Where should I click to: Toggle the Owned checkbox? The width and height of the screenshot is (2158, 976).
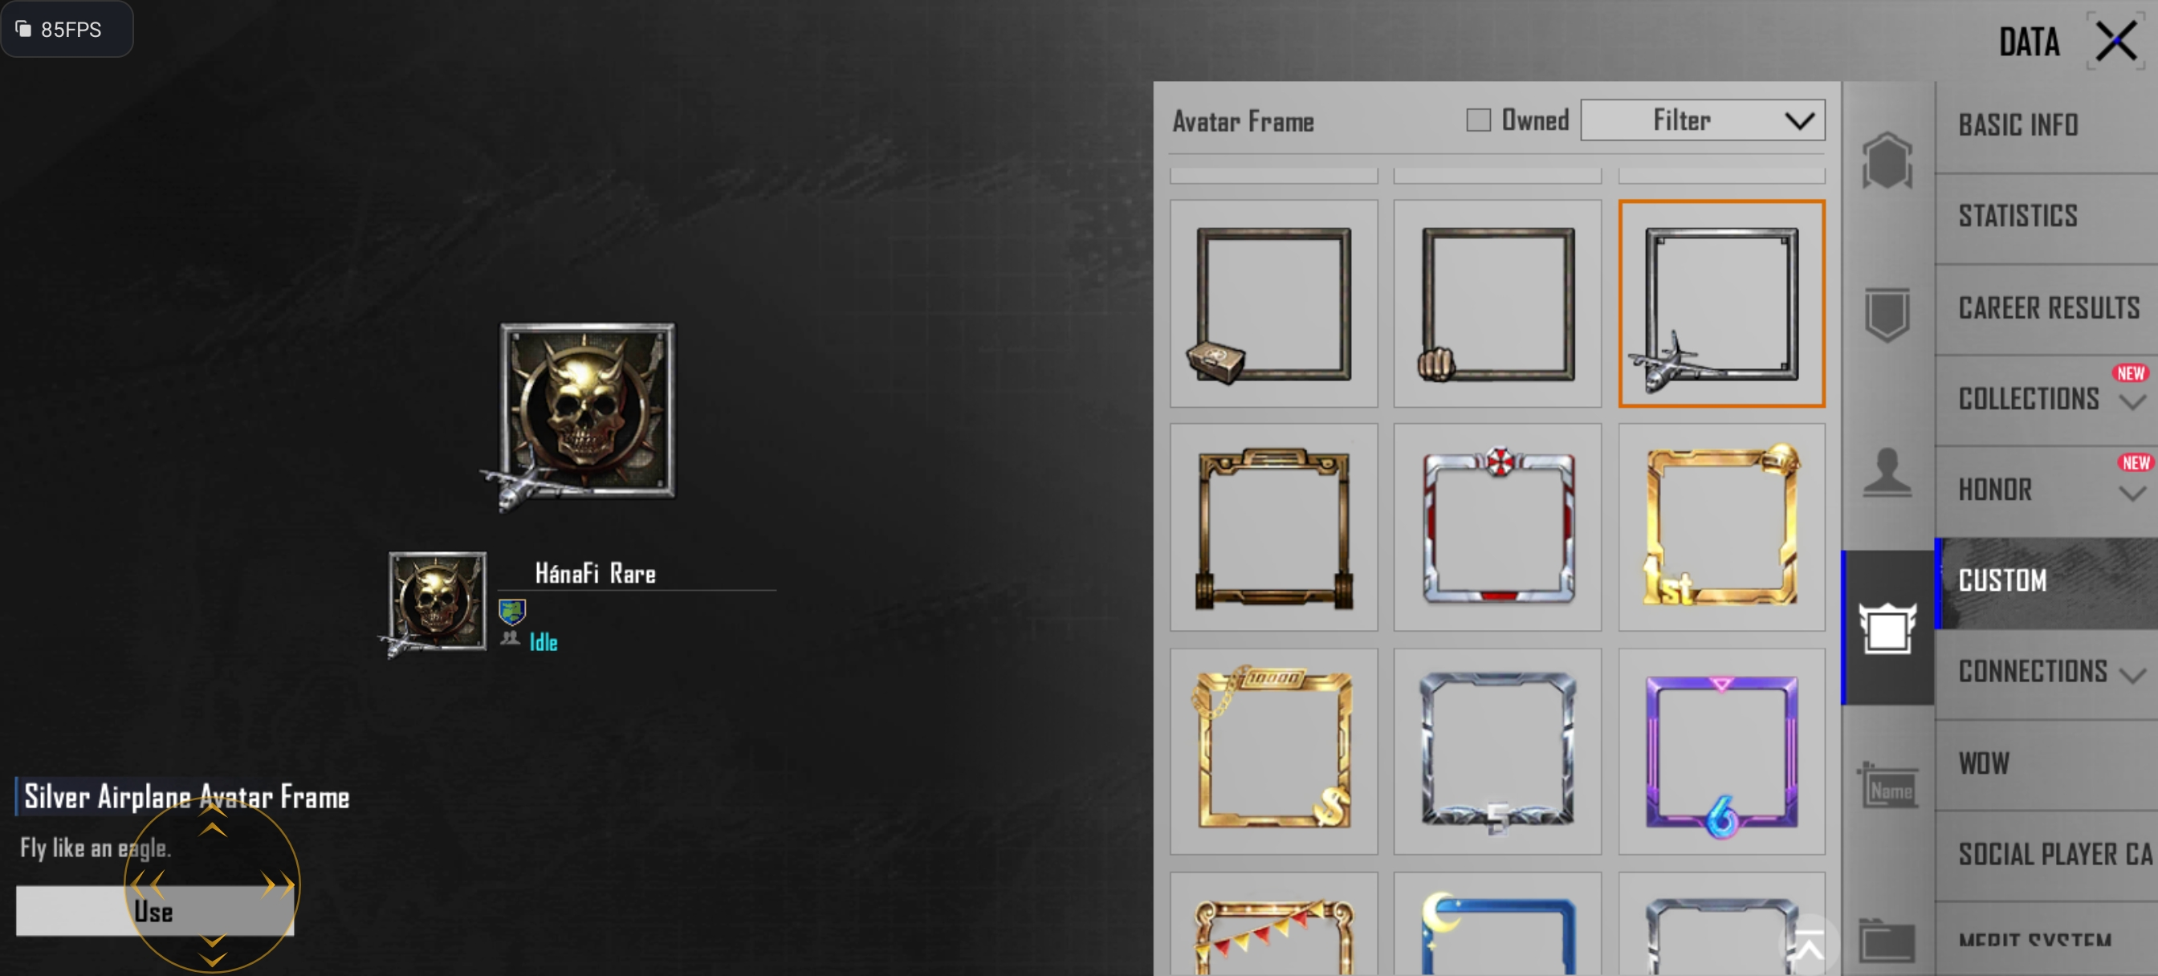click(x=1479, y=120)
